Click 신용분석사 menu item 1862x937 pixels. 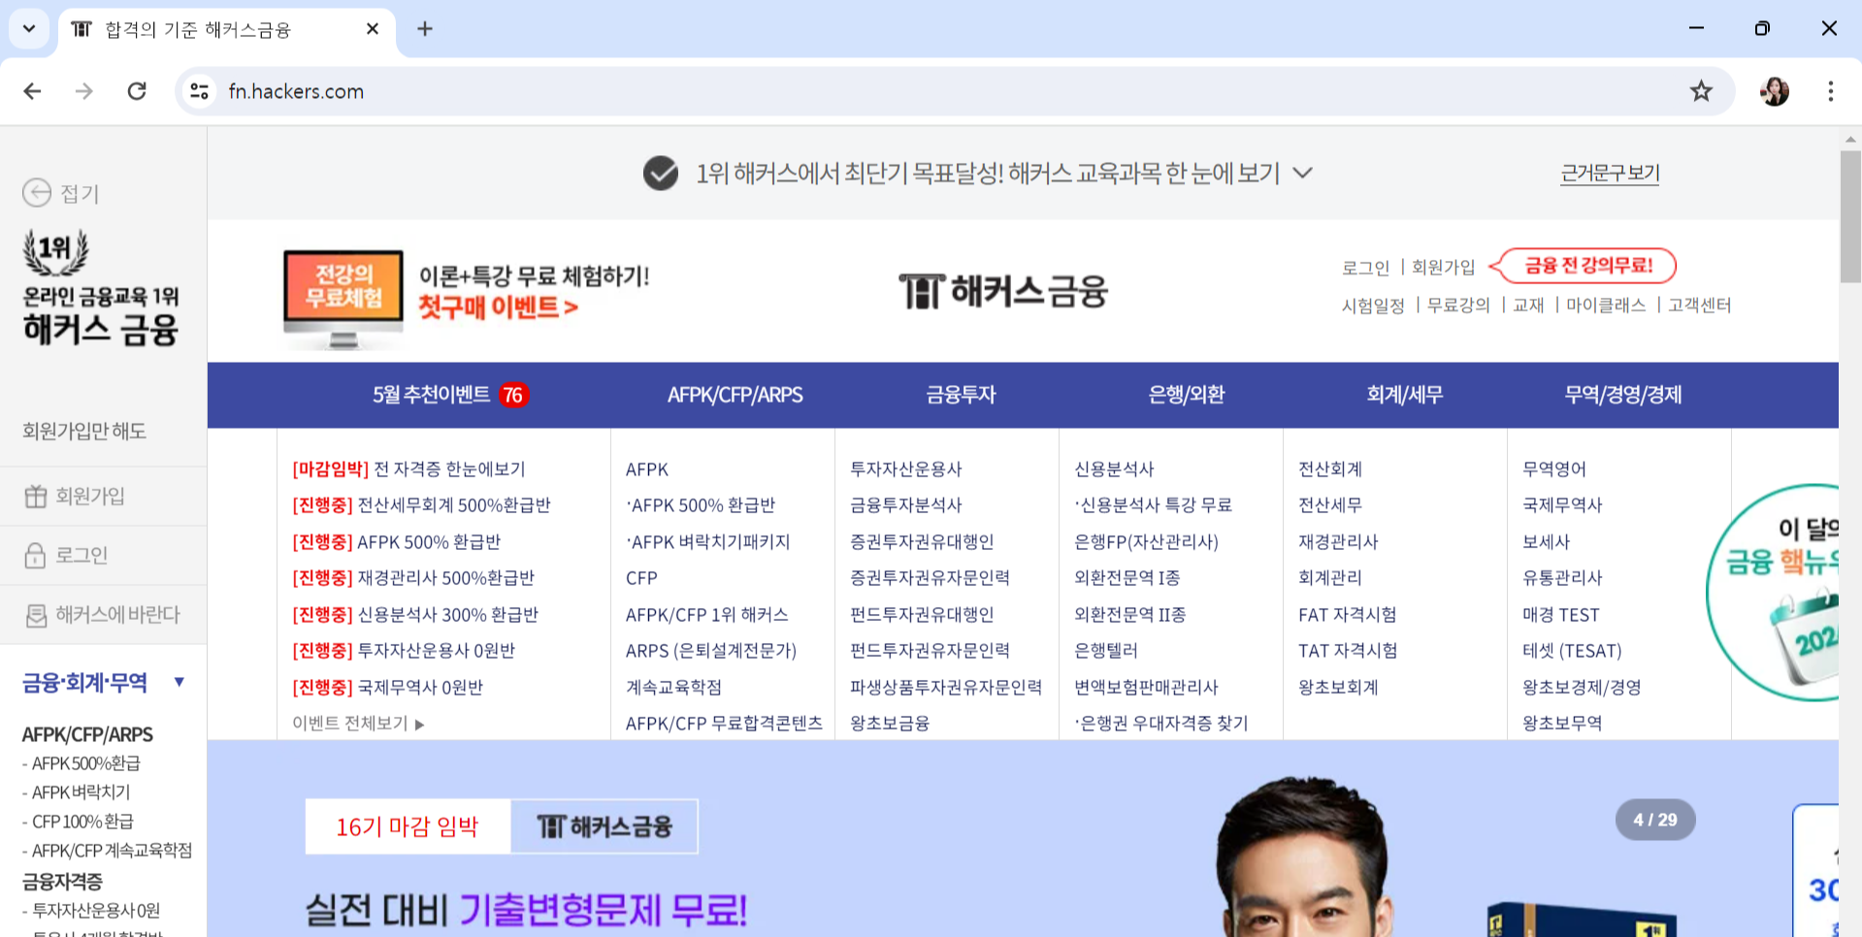pos(1114,469)
